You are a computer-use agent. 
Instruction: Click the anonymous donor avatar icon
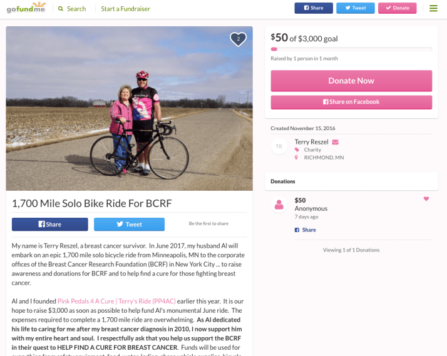coord(279,205)
